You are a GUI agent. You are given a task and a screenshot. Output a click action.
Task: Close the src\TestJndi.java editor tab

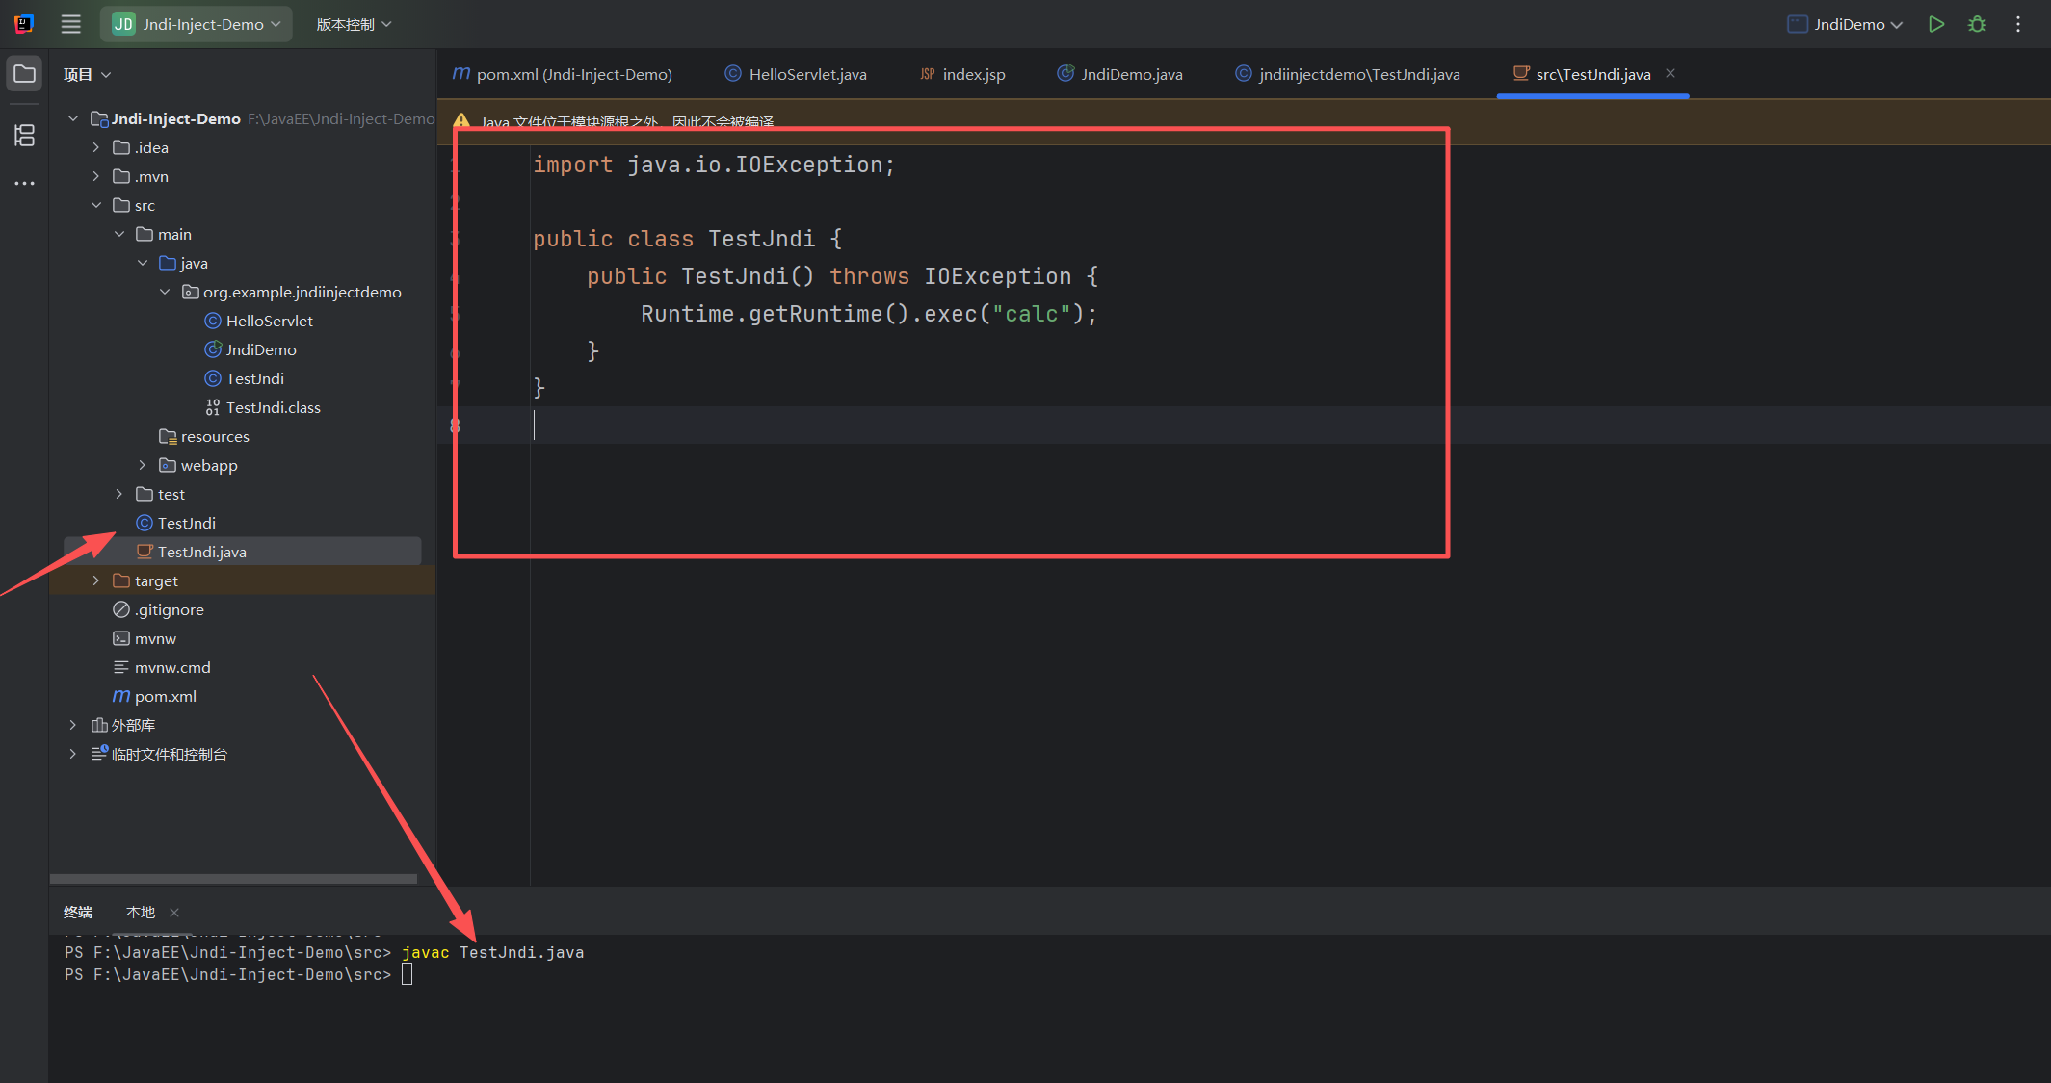tap(1670, 73)
